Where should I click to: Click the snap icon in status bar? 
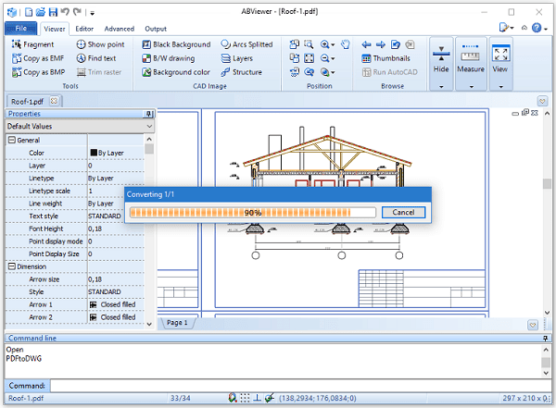pyautogui.click(x=233, y=398)
